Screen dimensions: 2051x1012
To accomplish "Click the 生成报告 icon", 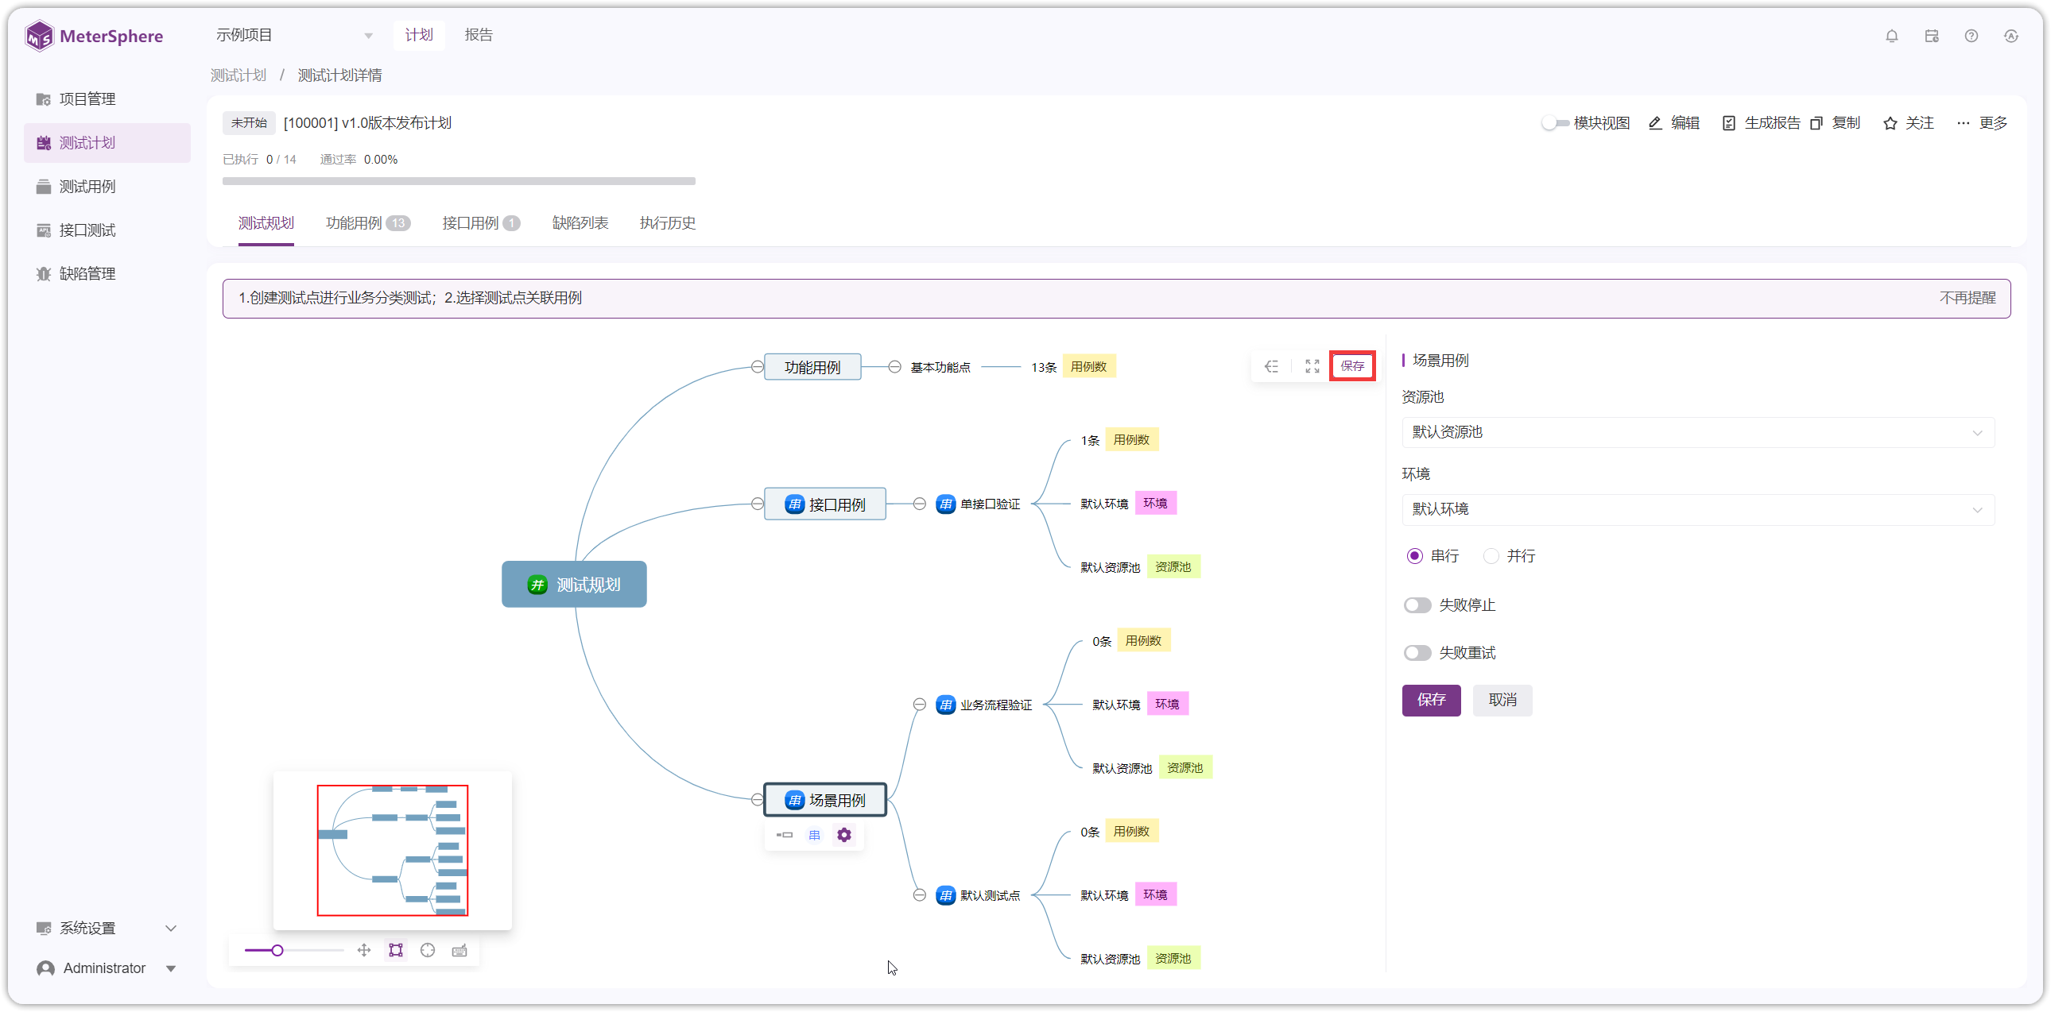I will point(1728,122).
